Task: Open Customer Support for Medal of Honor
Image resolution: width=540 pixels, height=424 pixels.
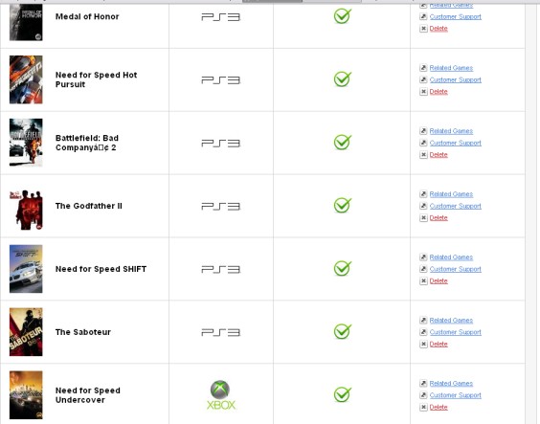Action: click(x=456, y=17)
